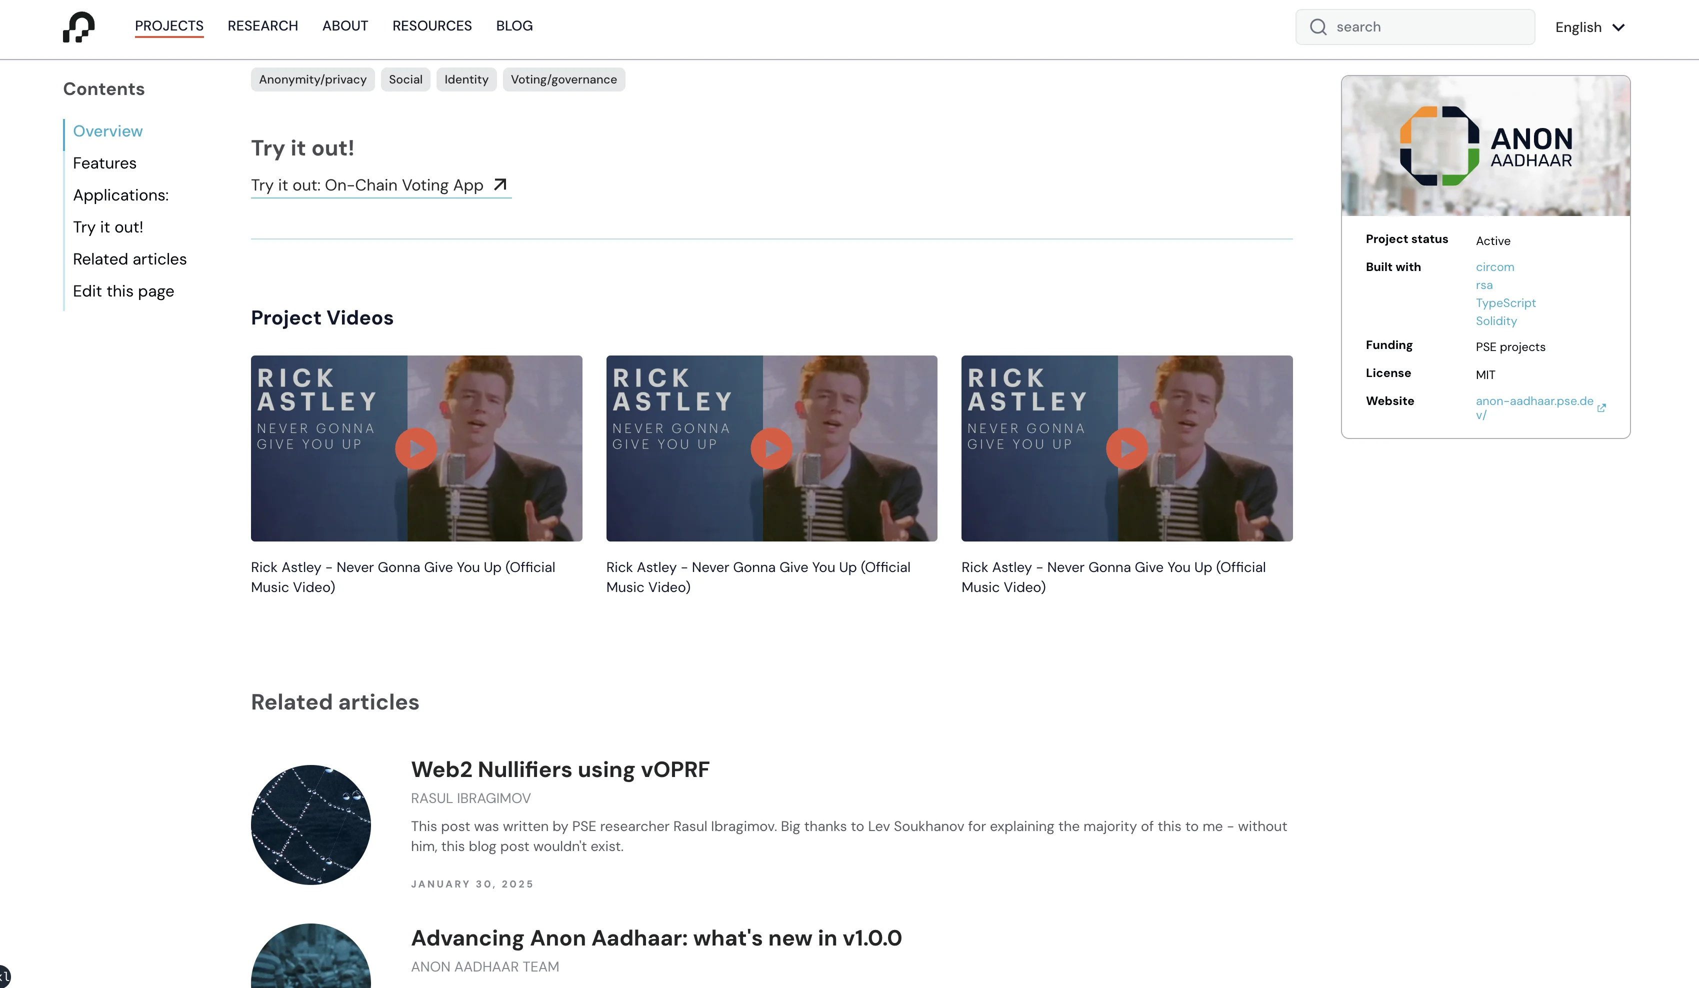1699x988 pixels.
Task: Click the search magnifier icon
Action: point(1317,27)
